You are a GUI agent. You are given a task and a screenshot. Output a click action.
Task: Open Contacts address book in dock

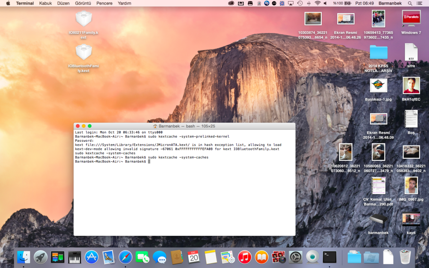176,258
